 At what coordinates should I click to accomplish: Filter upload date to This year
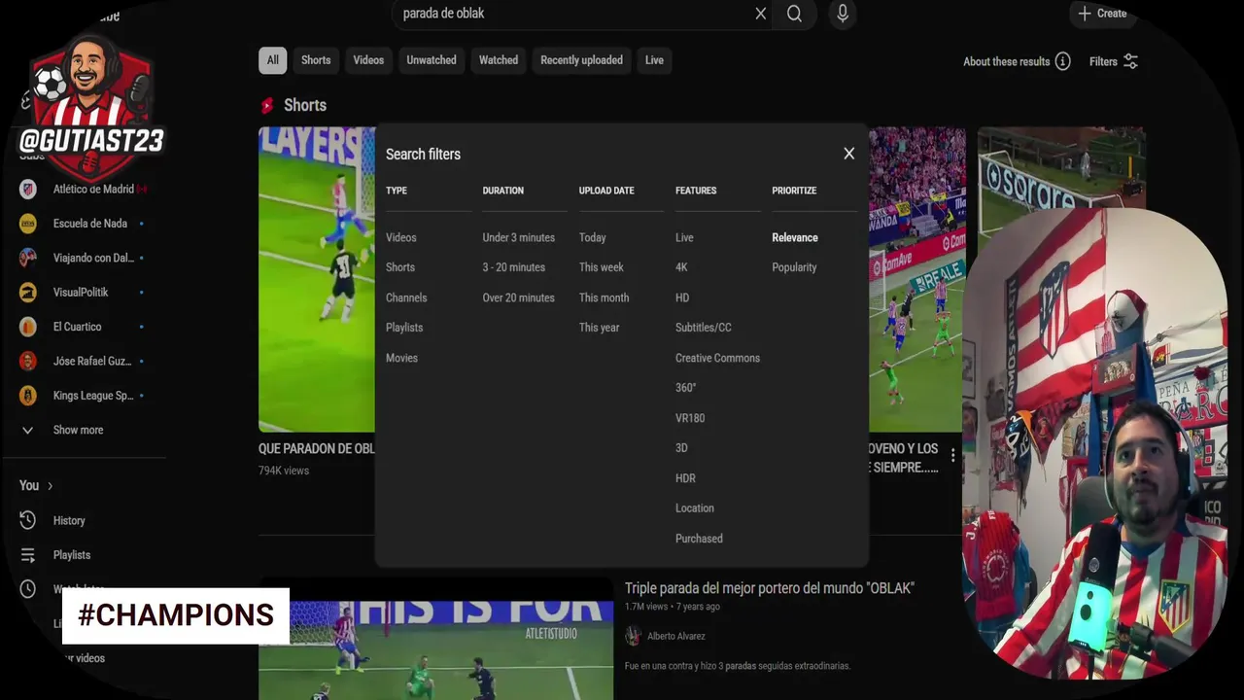pos(600,328)
